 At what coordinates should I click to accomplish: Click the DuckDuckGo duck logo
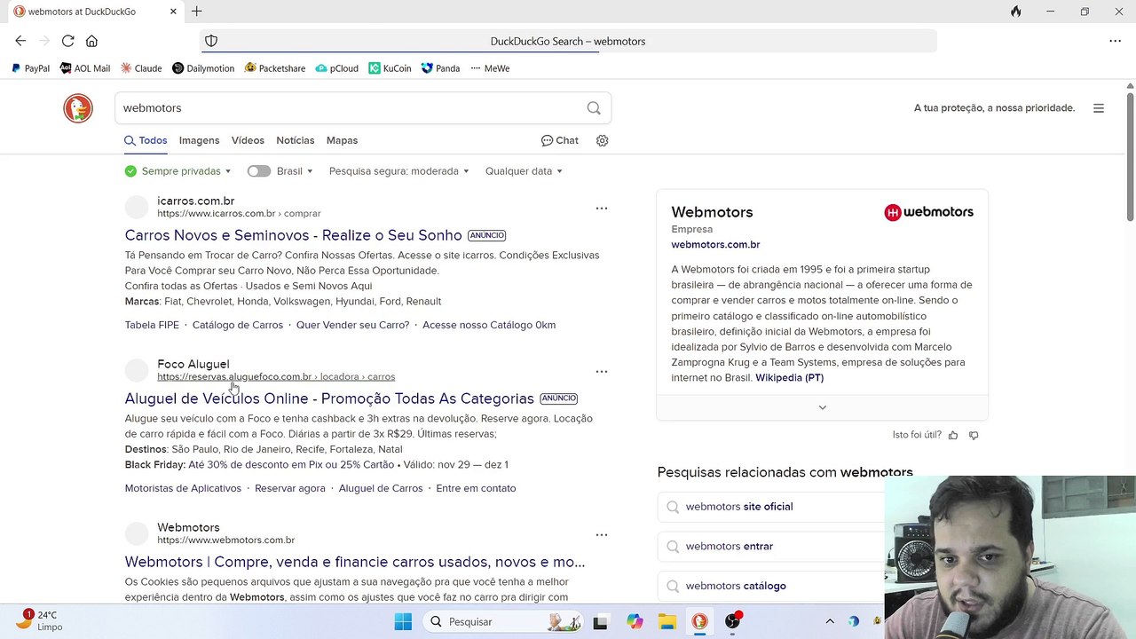pyautogui.click(x=78, y=108)
